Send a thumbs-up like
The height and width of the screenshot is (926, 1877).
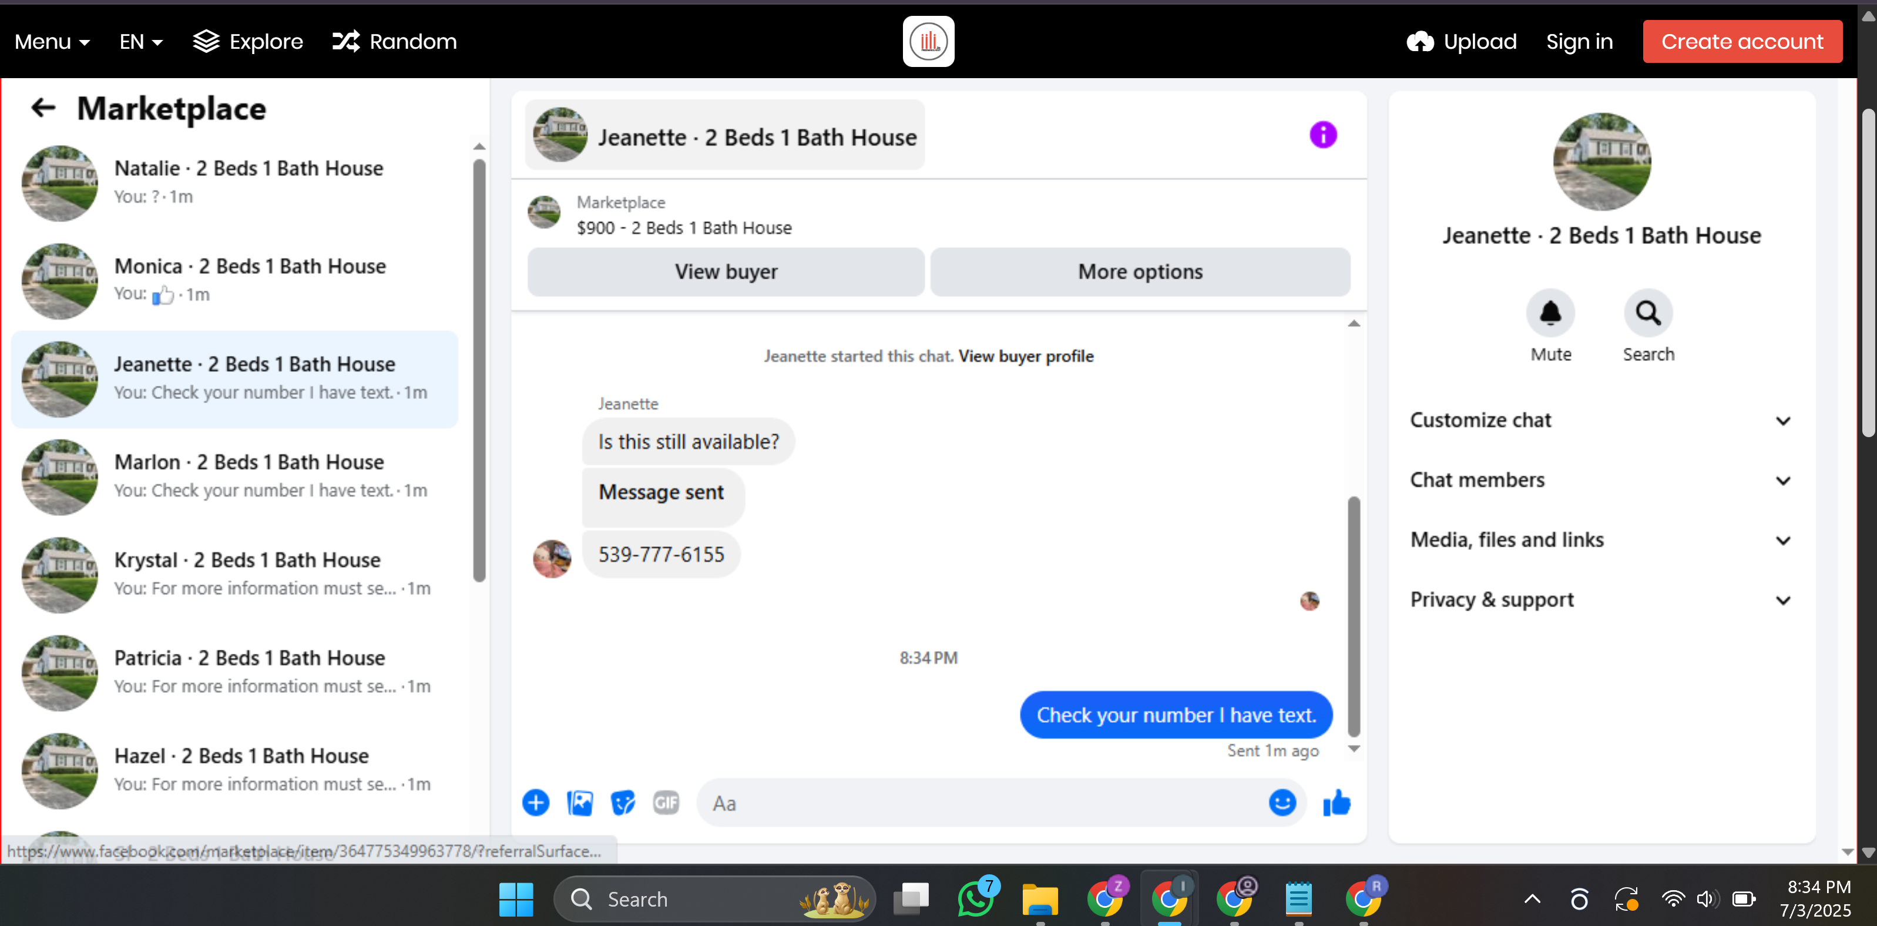[1337, 803]
